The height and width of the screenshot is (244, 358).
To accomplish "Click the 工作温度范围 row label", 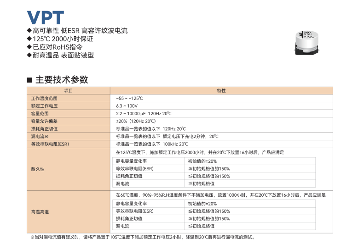I will tap(44, 99).
